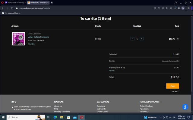Open the tab search magnifier icon

pos(176,3)
